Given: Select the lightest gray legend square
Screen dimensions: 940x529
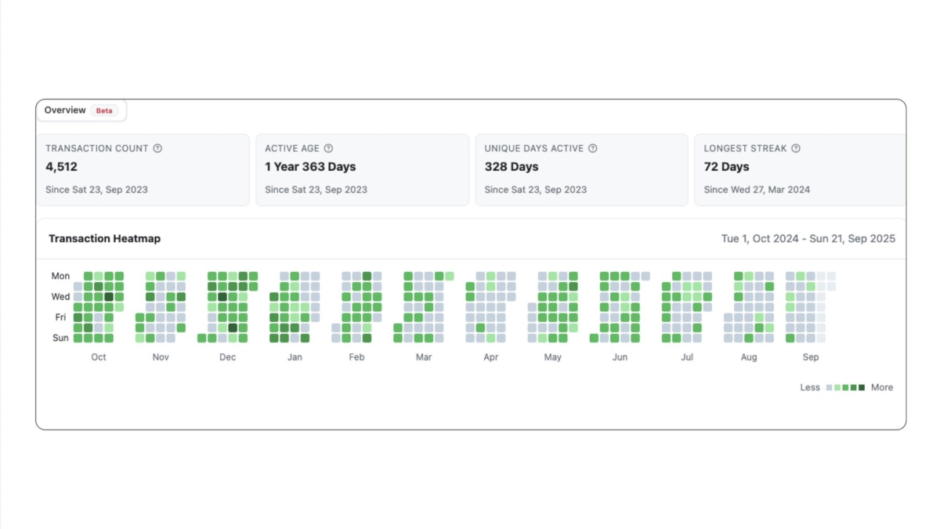Looking at the screenshot, I should click(830, 387).
